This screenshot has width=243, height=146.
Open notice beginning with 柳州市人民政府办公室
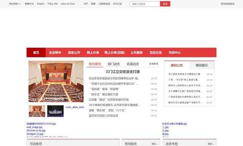(x=185, y=86)
